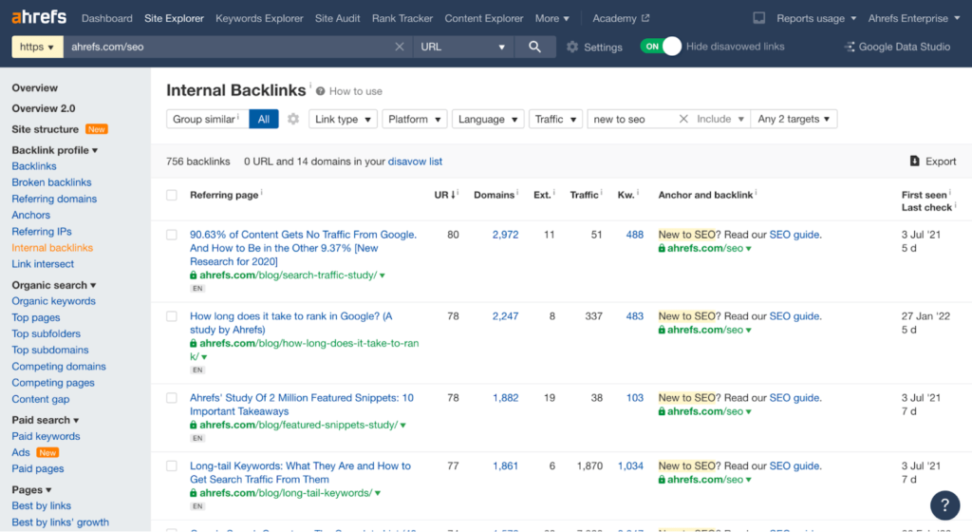Click the Ahrefs logo
Image resolution: width=972 pixels, height=532 pixels.
point(40,18)
